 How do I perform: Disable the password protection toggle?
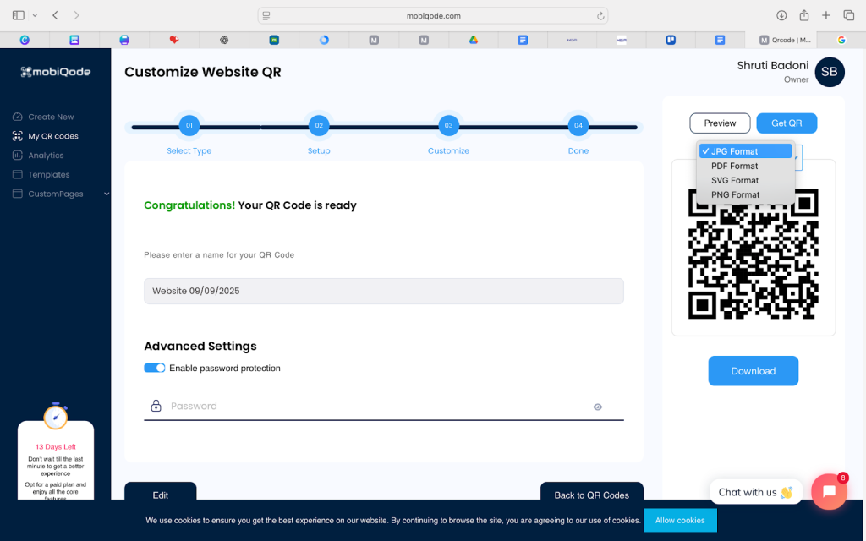coord(154,369)
